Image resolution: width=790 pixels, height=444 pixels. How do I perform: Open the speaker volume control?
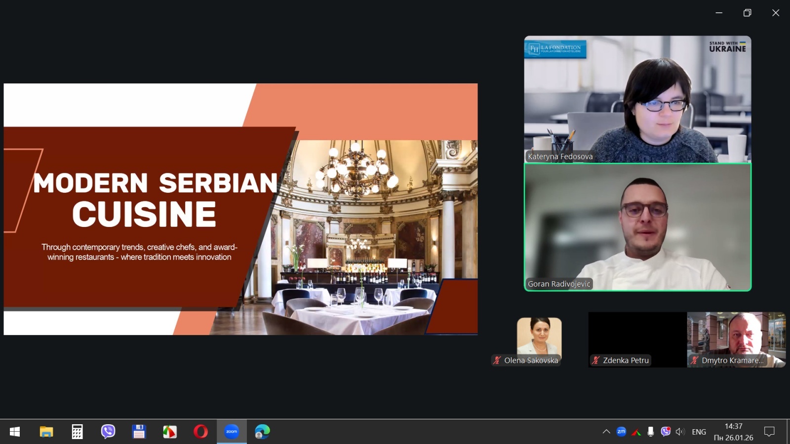click(680, 432)
